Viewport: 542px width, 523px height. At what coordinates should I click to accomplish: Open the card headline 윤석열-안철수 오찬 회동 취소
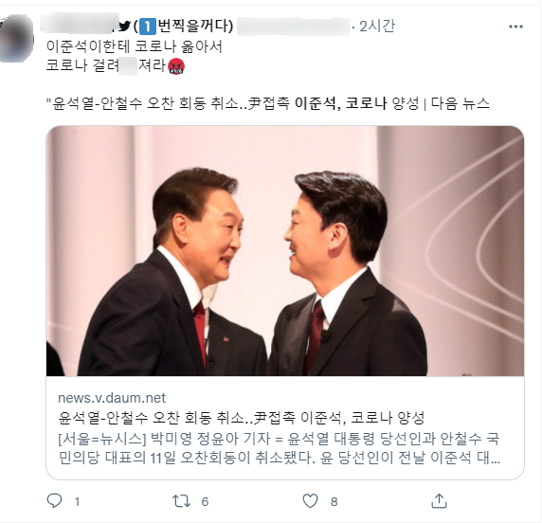tap(241, 418)
